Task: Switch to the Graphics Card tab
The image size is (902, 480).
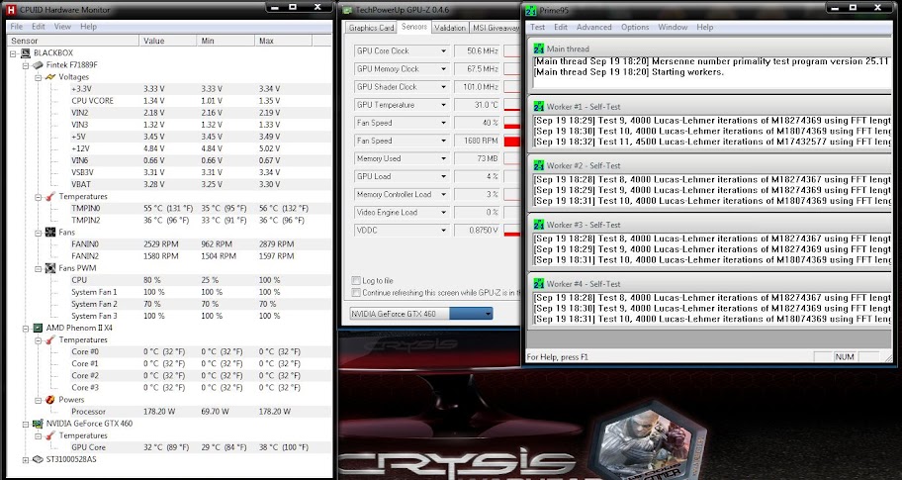Action: pos(371,28)
